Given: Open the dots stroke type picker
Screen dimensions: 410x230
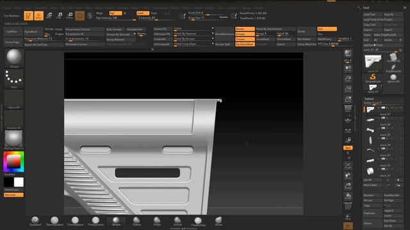Looking at the screenshot, I should pyautogui.click(x=14, y=79).
